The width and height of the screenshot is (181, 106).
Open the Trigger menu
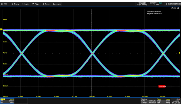coord(36,4)
